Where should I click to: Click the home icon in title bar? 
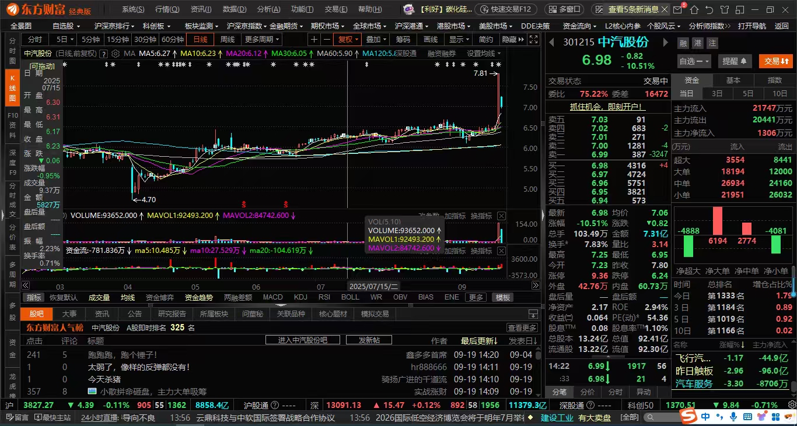[694, 9]
